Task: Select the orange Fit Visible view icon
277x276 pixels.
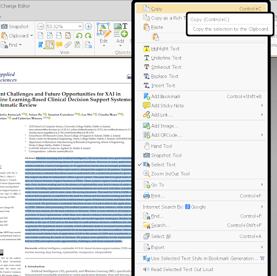Action: (68, 36)
